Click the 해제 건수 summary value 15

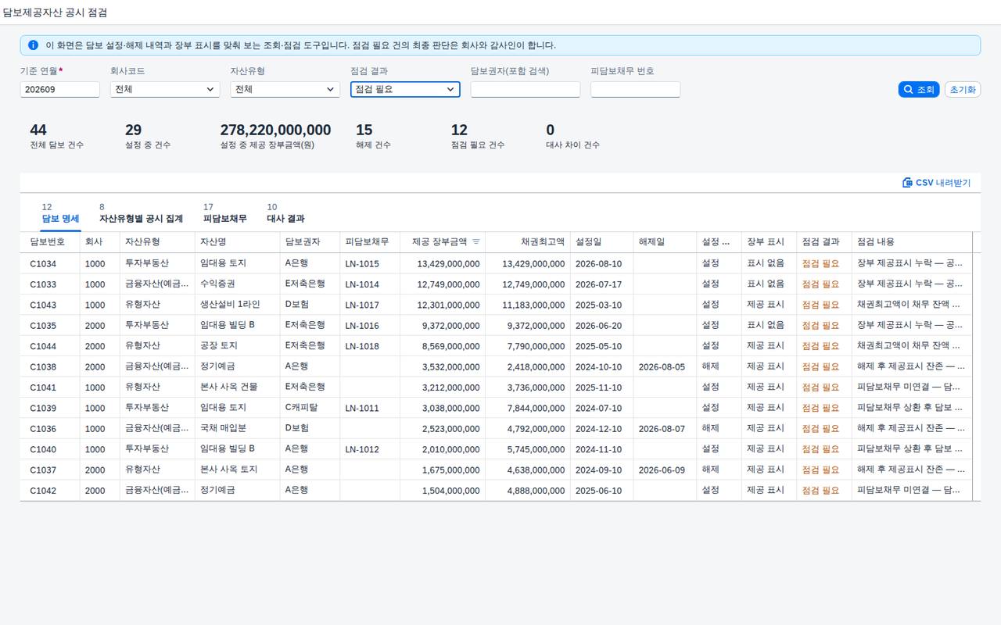tap(364, 130)
